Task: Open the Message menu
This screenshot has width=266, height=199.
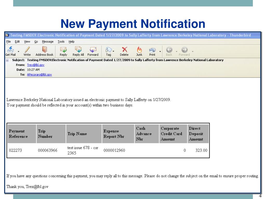Action: coord(48,42)
